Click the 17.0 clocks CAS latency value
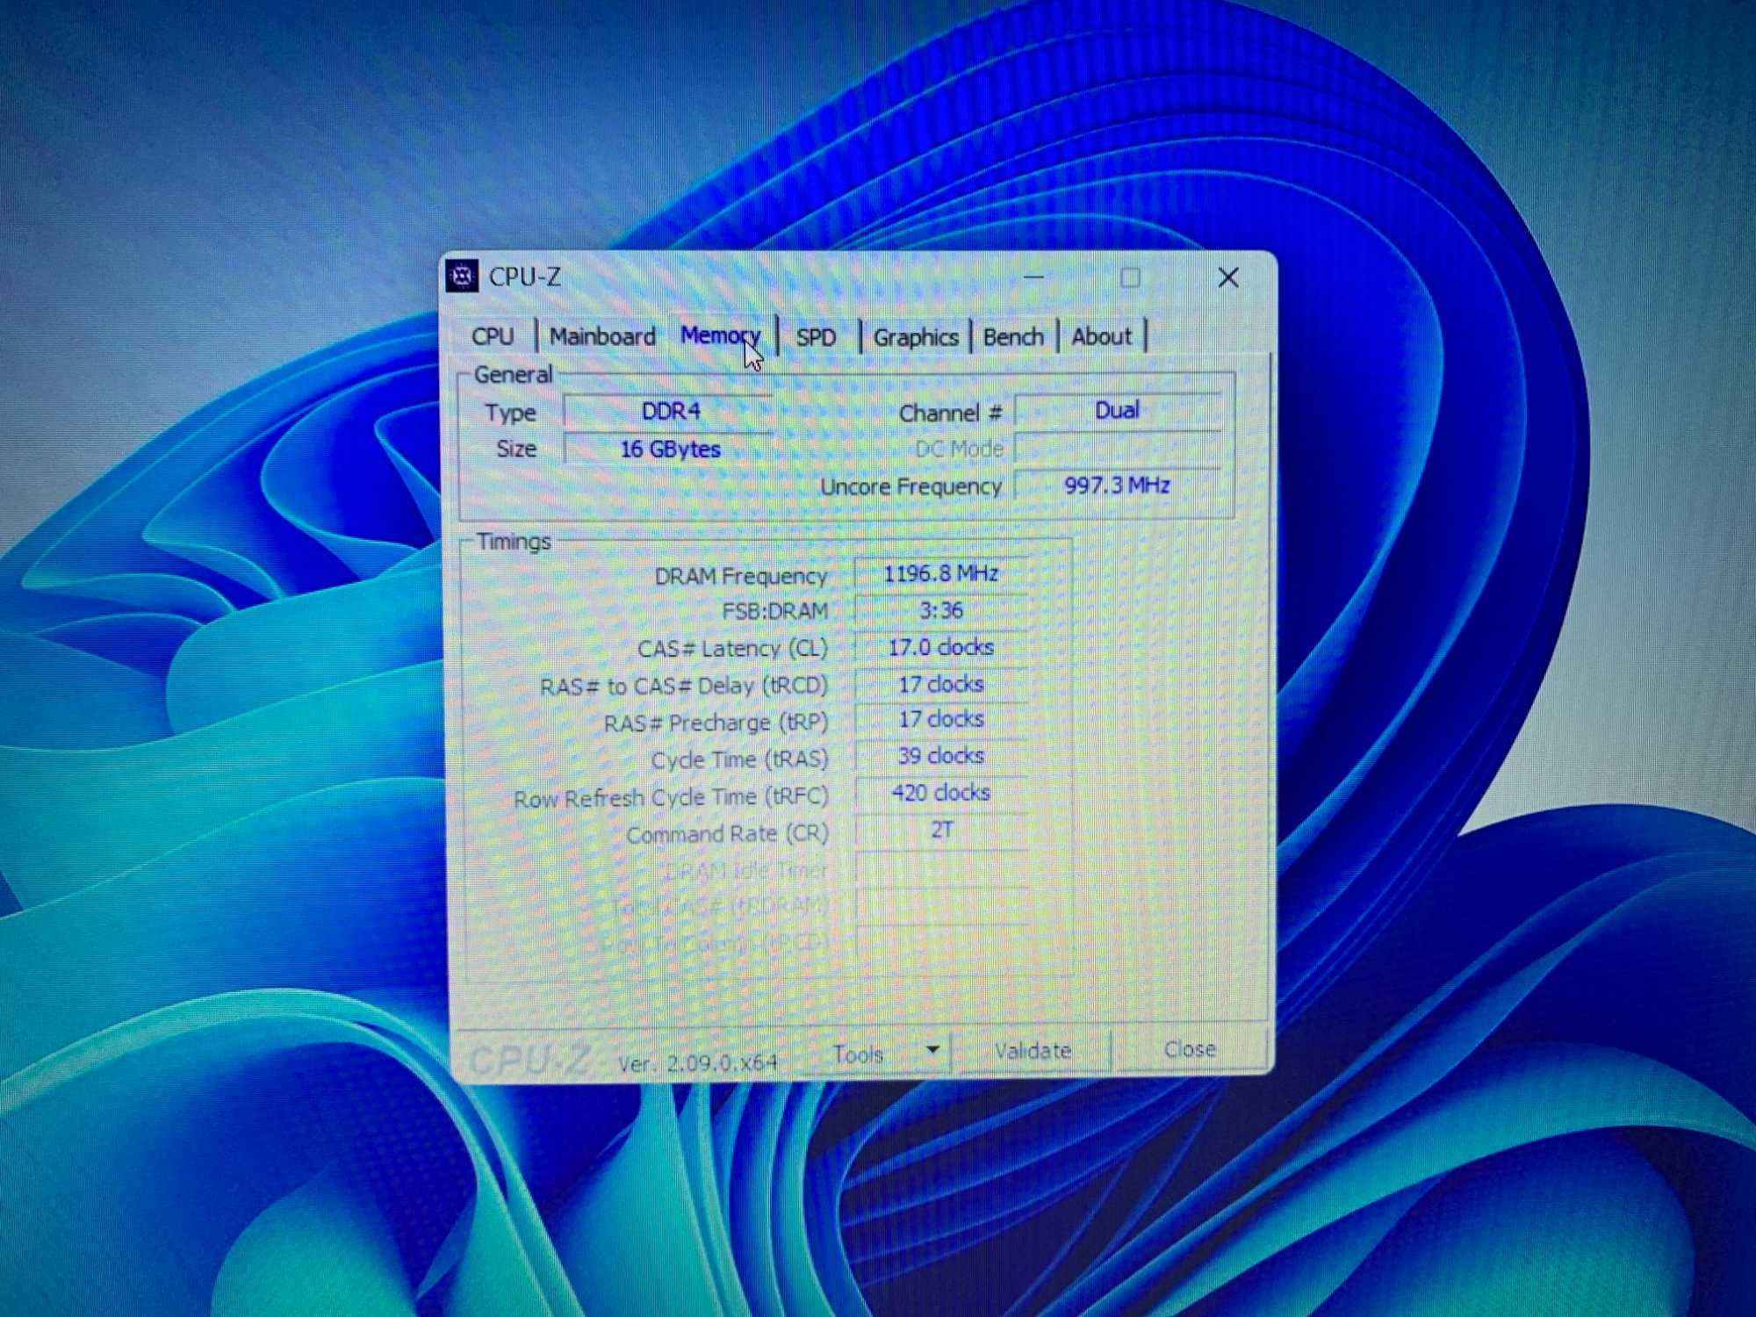 (940, 648)
